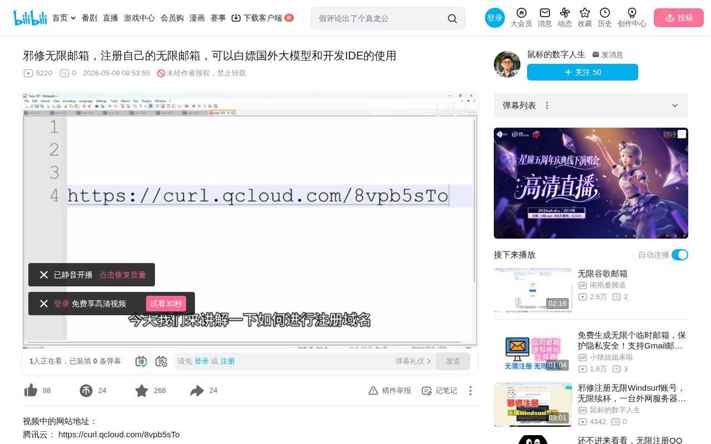This screenshot has width=711, height=444.
Task: Click the coin donation icon
Action: pyautogui.click(x=86, y=391)
